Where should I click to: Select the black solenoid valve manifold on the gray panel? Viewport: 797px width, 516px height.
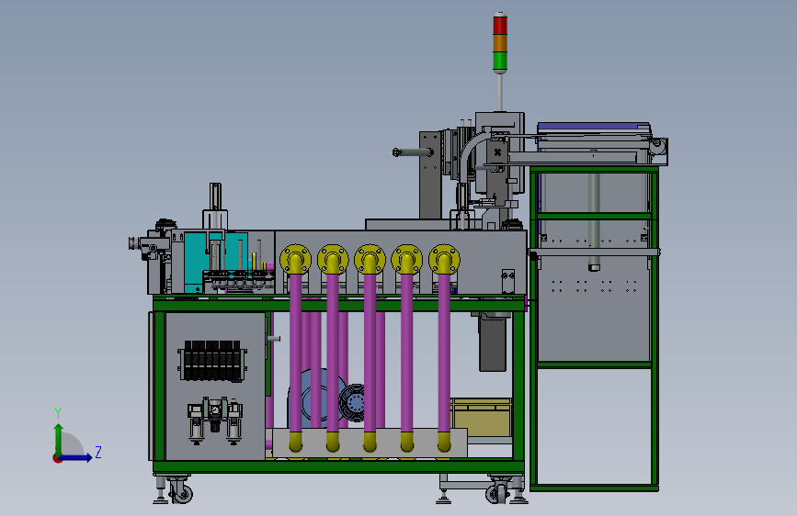click(212, 361)
